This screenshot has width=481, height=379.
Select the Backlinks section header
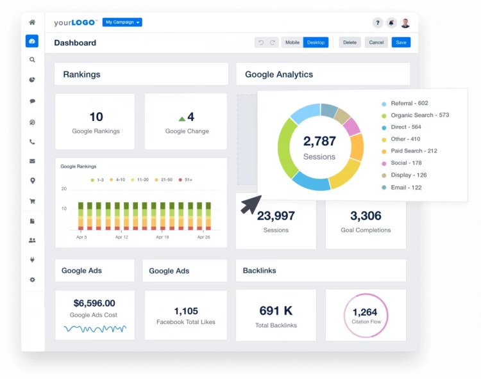point(321,271)
